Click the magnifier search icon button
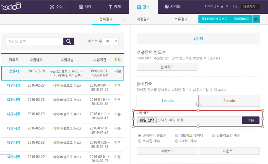The width and height of the screenshot is (268, 164). 68,41
